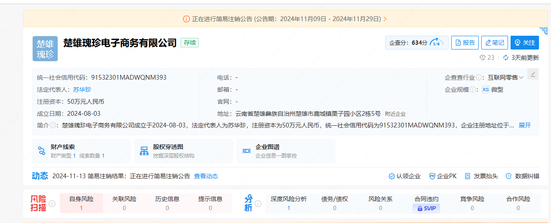This screenshot has height=223, width=551.
Task: Click the 财产线索 chain icon
Action: (x=42, y=151)
